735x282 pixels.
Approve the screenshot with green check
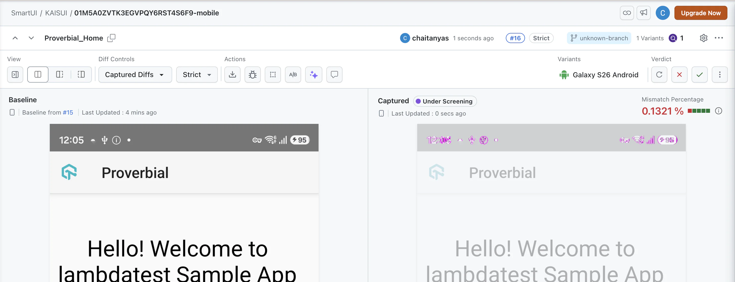[699, 75]
